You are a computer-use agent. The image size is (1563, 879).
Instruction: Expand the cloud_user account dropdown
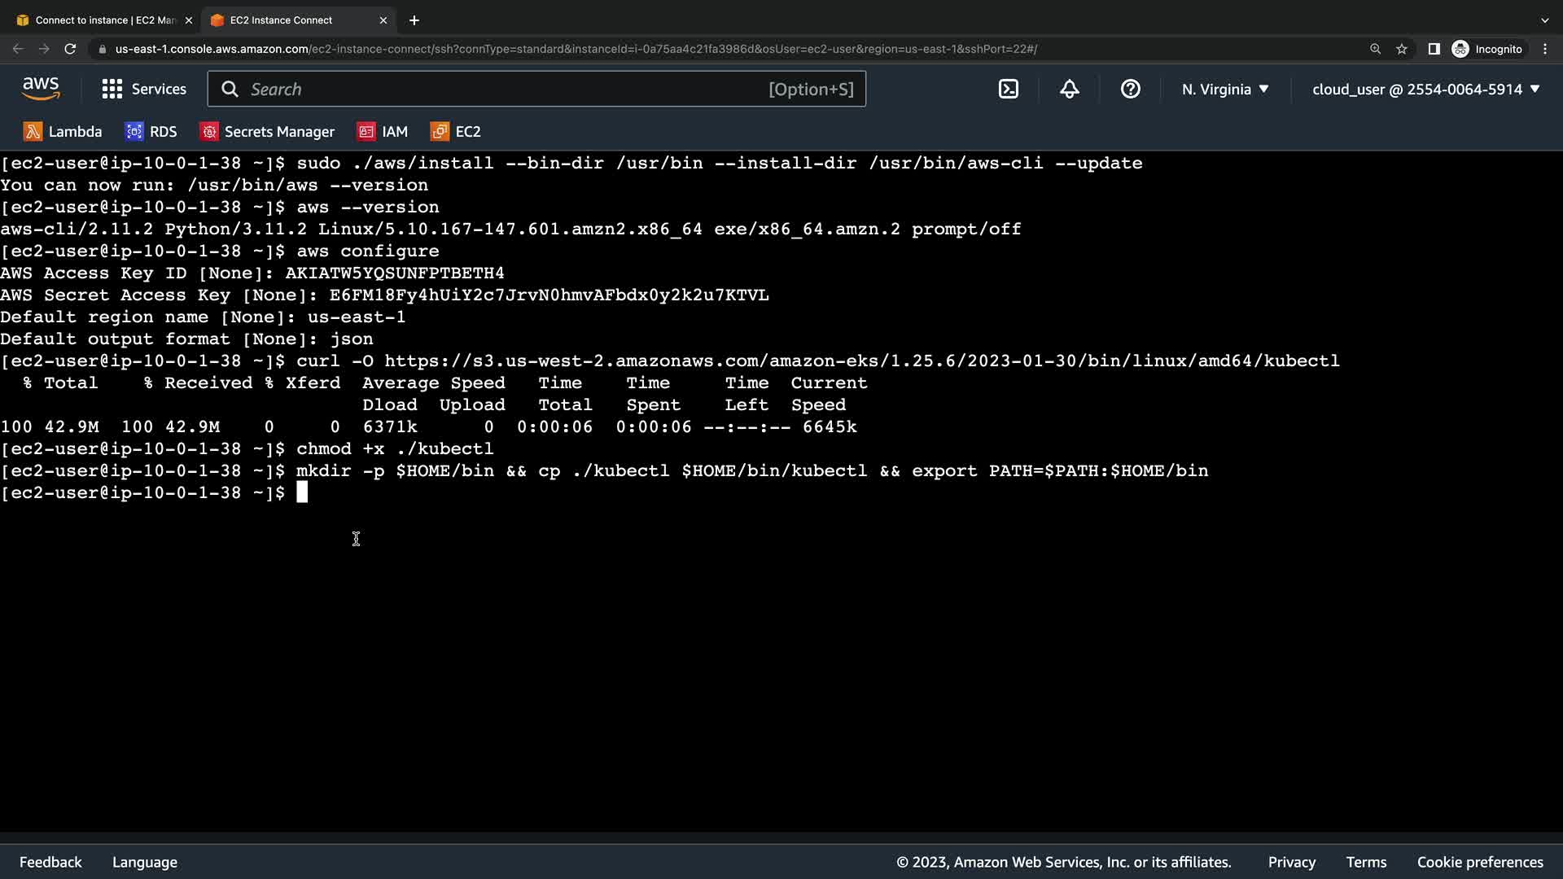[1425, 89]
